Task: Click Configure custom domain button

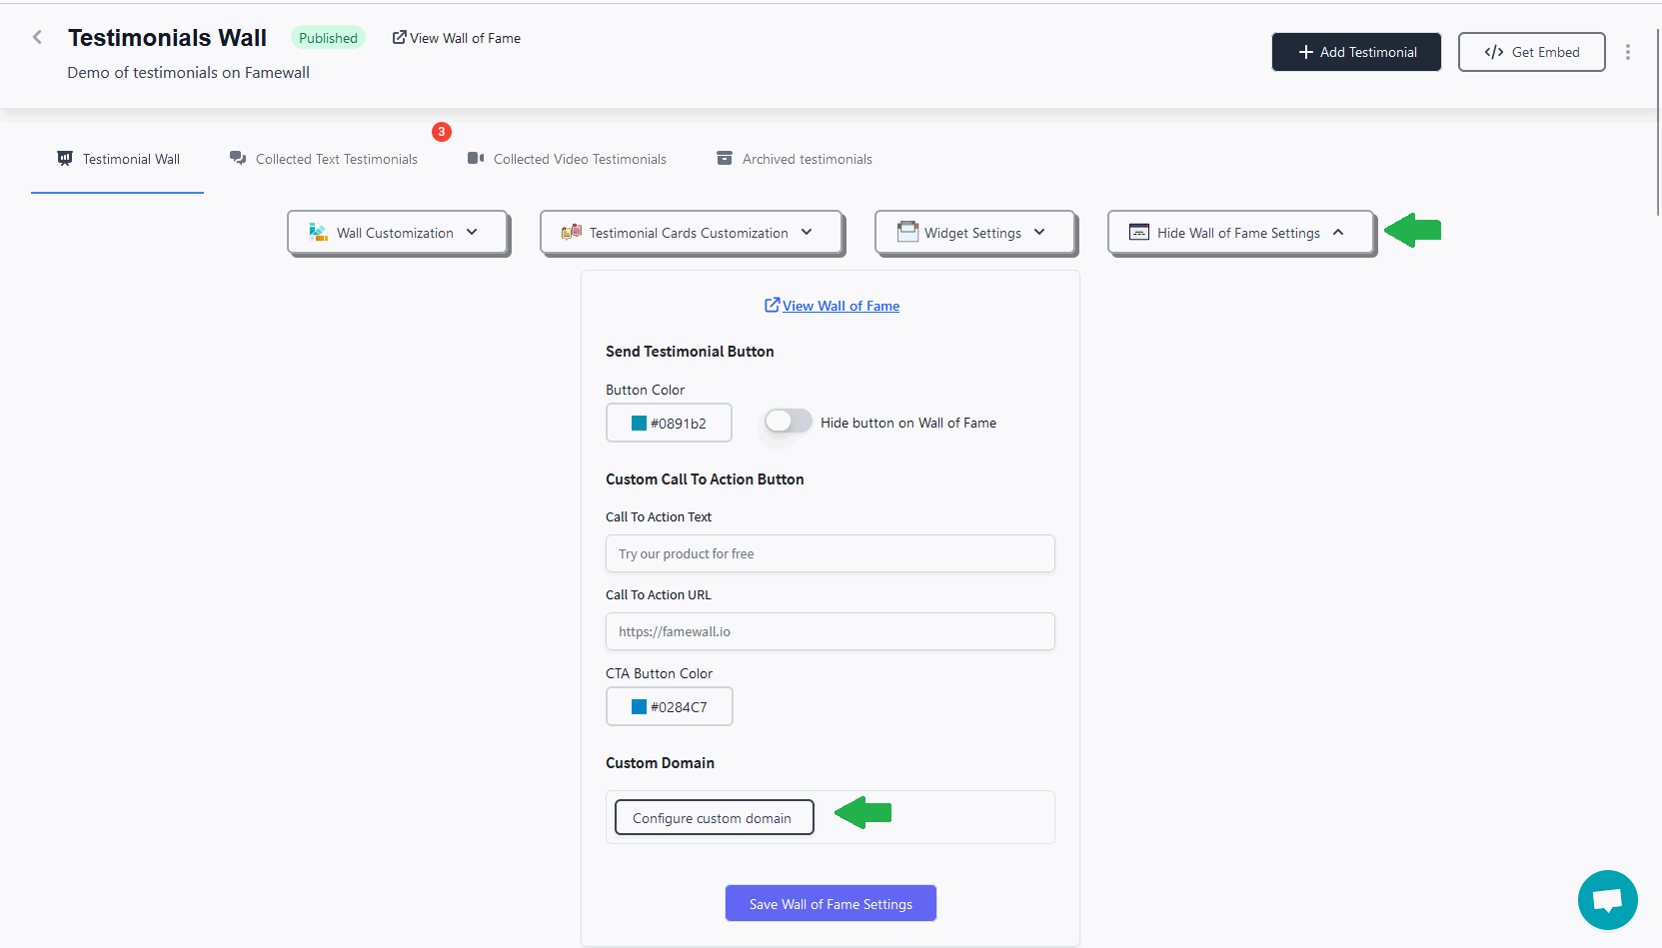Action: point(714,818)
